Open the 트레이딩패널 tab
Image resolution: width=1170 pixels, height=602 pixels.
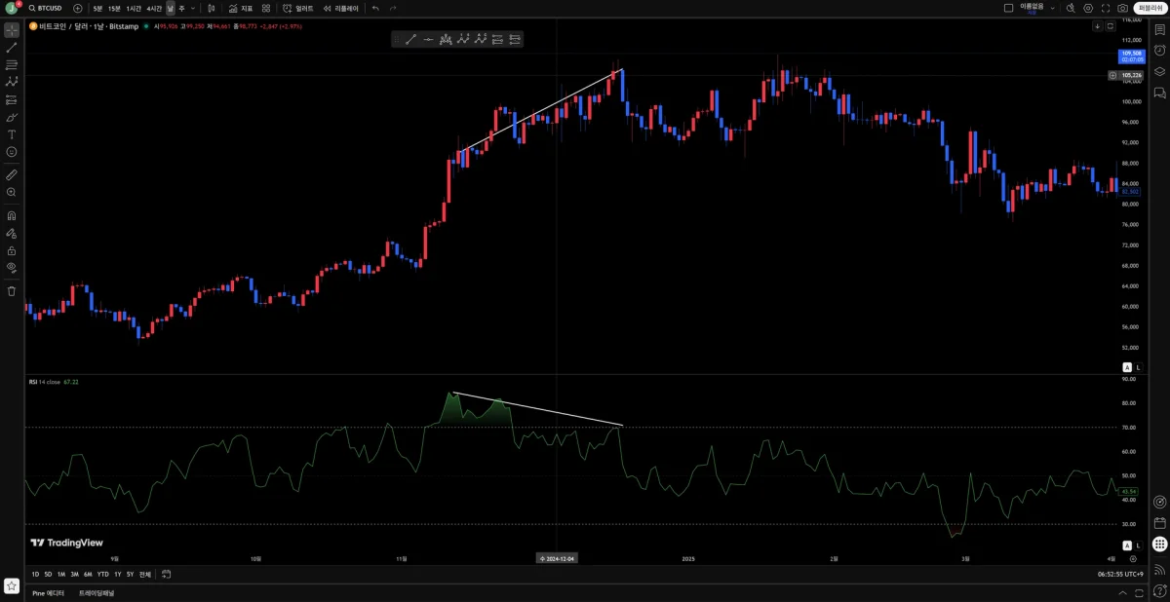point(97,592)
